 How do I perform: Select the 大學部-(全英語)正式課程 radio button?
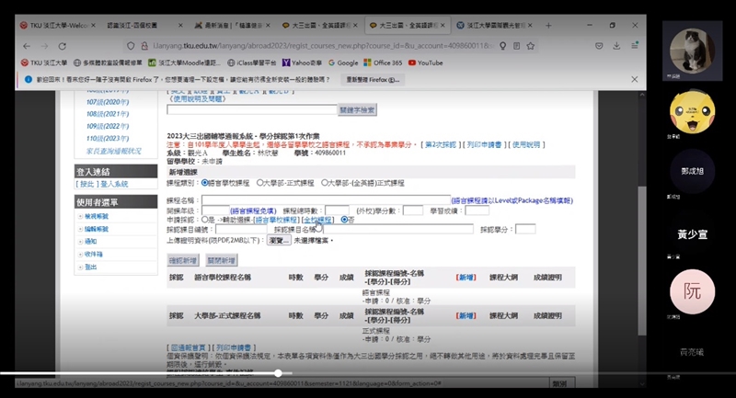tap(322, 183)
